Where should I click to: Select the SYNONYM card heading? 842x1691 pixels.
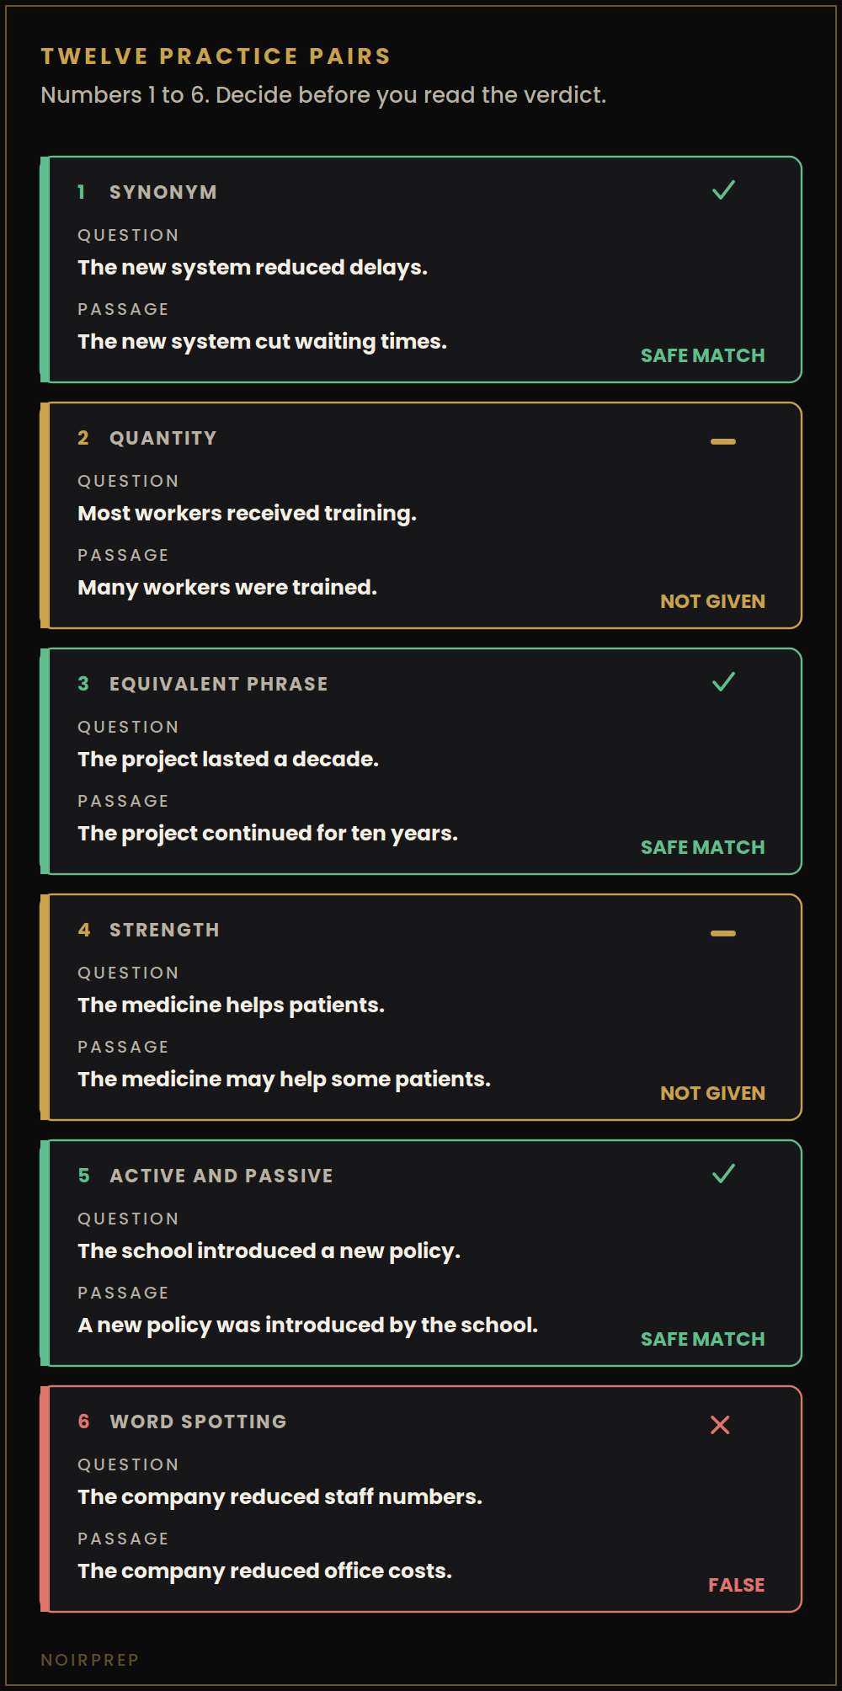click(163, 192)
